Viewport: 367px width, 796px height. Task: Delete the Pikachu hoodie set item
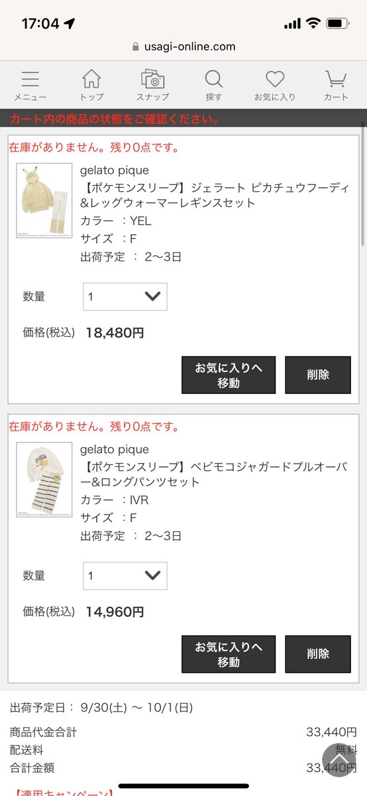318,375
